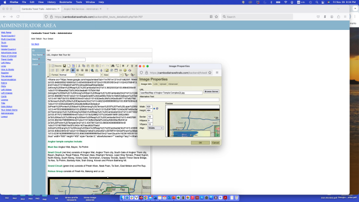Click the Alternative Text input field

click(178, 100)
